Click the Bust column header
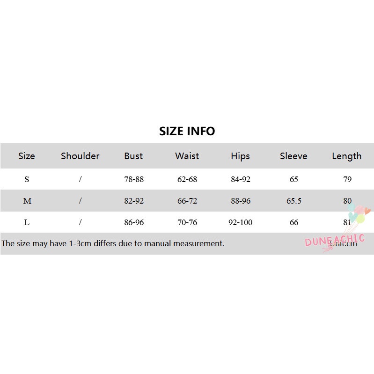This screenshot has width=374, height=374. click(133, 156)
